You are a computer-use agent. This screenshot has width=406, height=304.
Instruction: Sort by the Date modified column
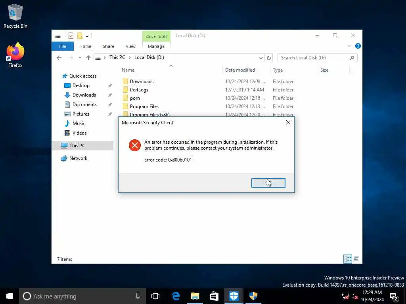pyautogui.click(x=240, y=70)
